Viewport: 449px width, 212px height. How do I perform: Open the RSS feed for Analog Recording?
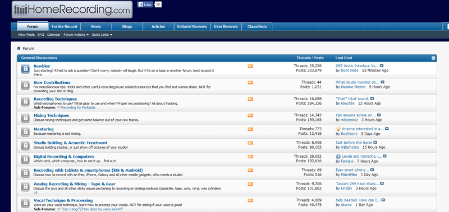click(x=250, y=184)
